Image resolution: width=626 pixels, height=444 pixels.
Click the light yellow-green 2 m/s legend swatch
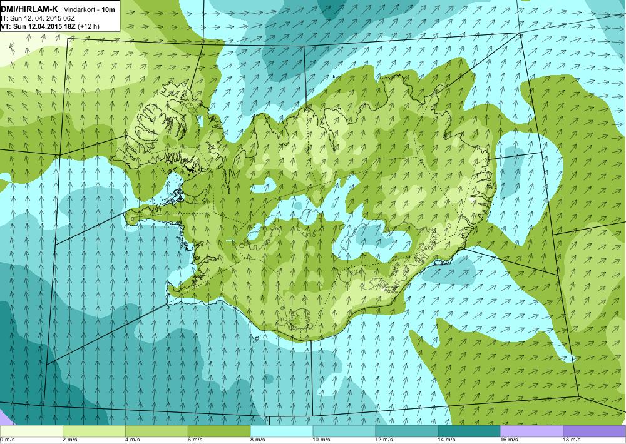point(94,431)
